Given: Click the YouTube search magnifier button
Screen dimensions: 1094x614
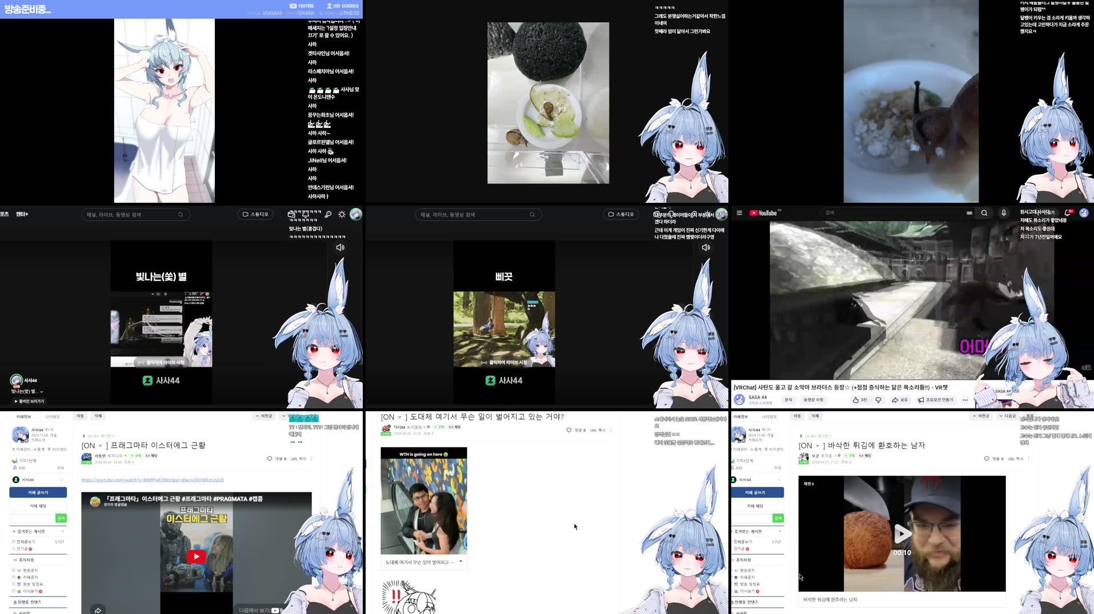Looking at the screenshot, I should click(984, 213).
